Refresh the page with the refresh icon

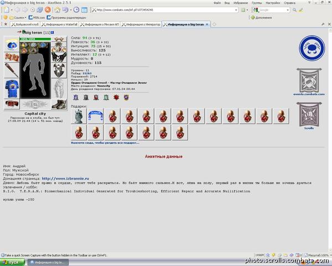[x=40, y=10]
